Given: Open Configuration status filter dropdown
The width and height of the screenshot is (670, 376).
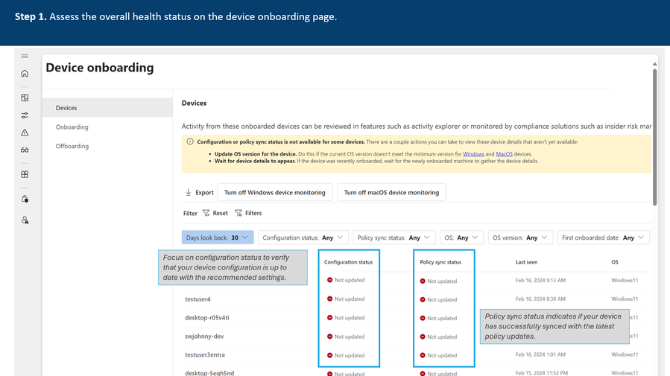Looking at the screenshot, I should click(303, 238).
